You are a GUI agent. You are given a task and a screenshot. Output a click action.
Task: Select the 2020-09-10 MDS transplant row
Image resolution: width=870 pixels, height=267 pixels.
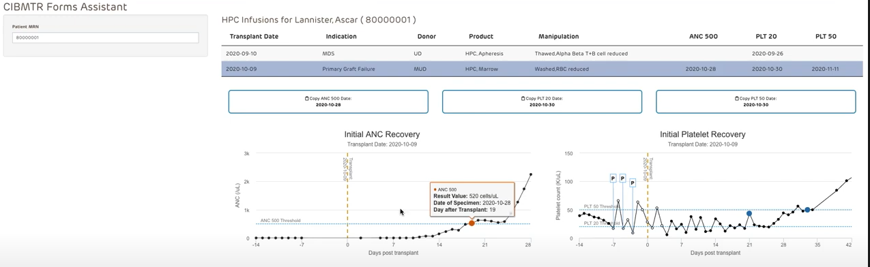[542, 53]
